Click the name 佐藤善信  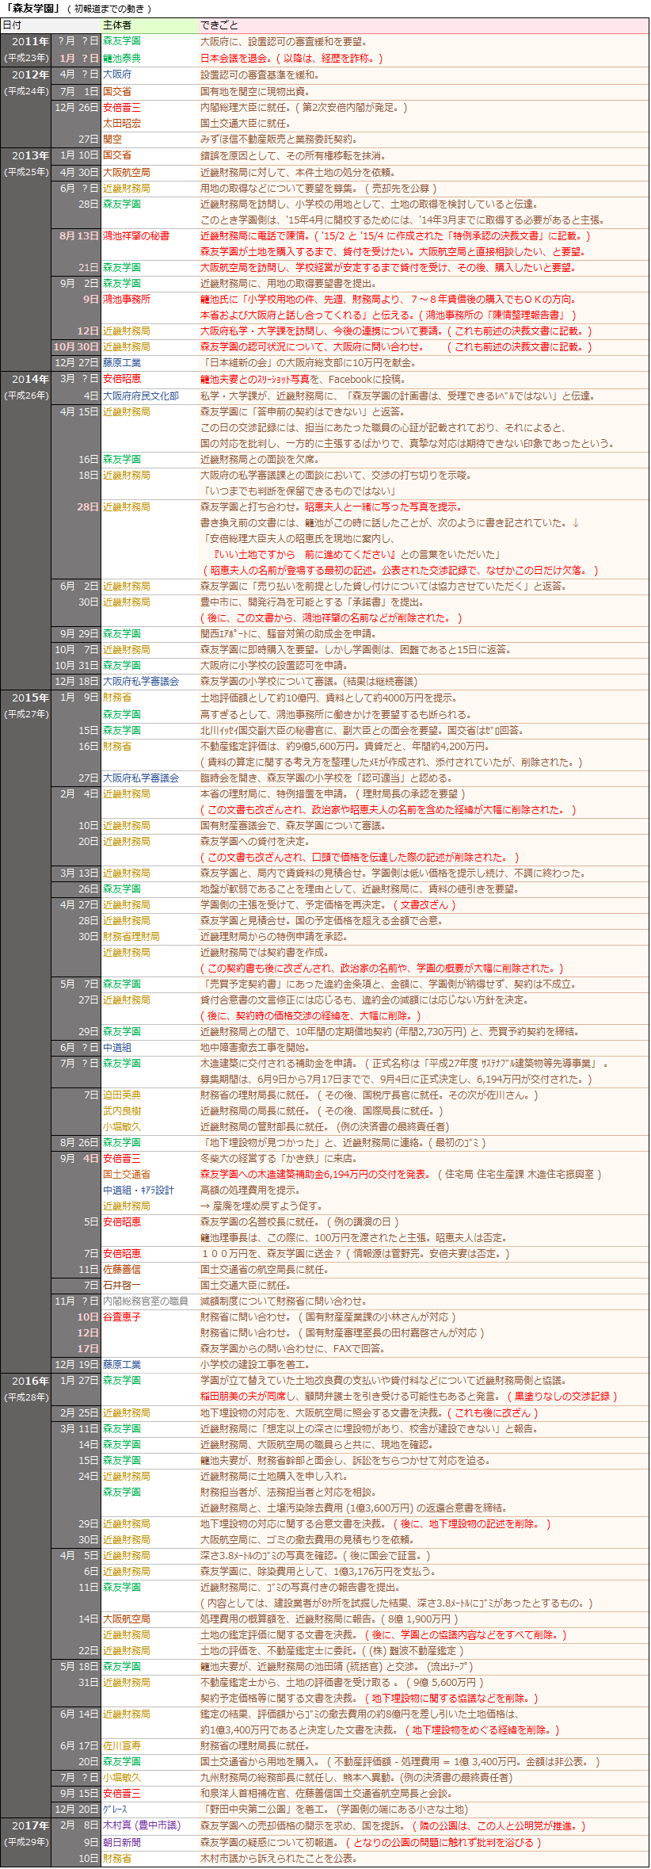coord(122,1269)
